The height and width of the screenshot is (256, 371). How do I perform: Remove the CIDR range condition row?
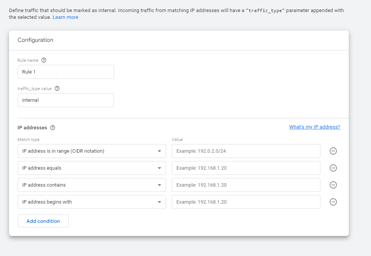333,151
